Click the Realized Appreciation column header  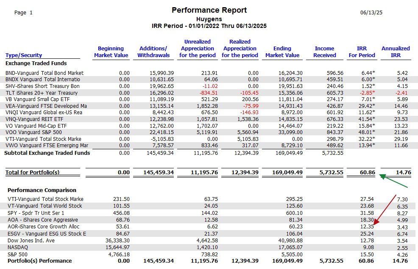(x=240, y=48)
